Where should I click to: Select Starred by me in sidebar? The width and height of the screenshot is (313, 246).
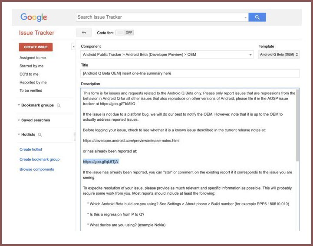click(x=31, y=66)
